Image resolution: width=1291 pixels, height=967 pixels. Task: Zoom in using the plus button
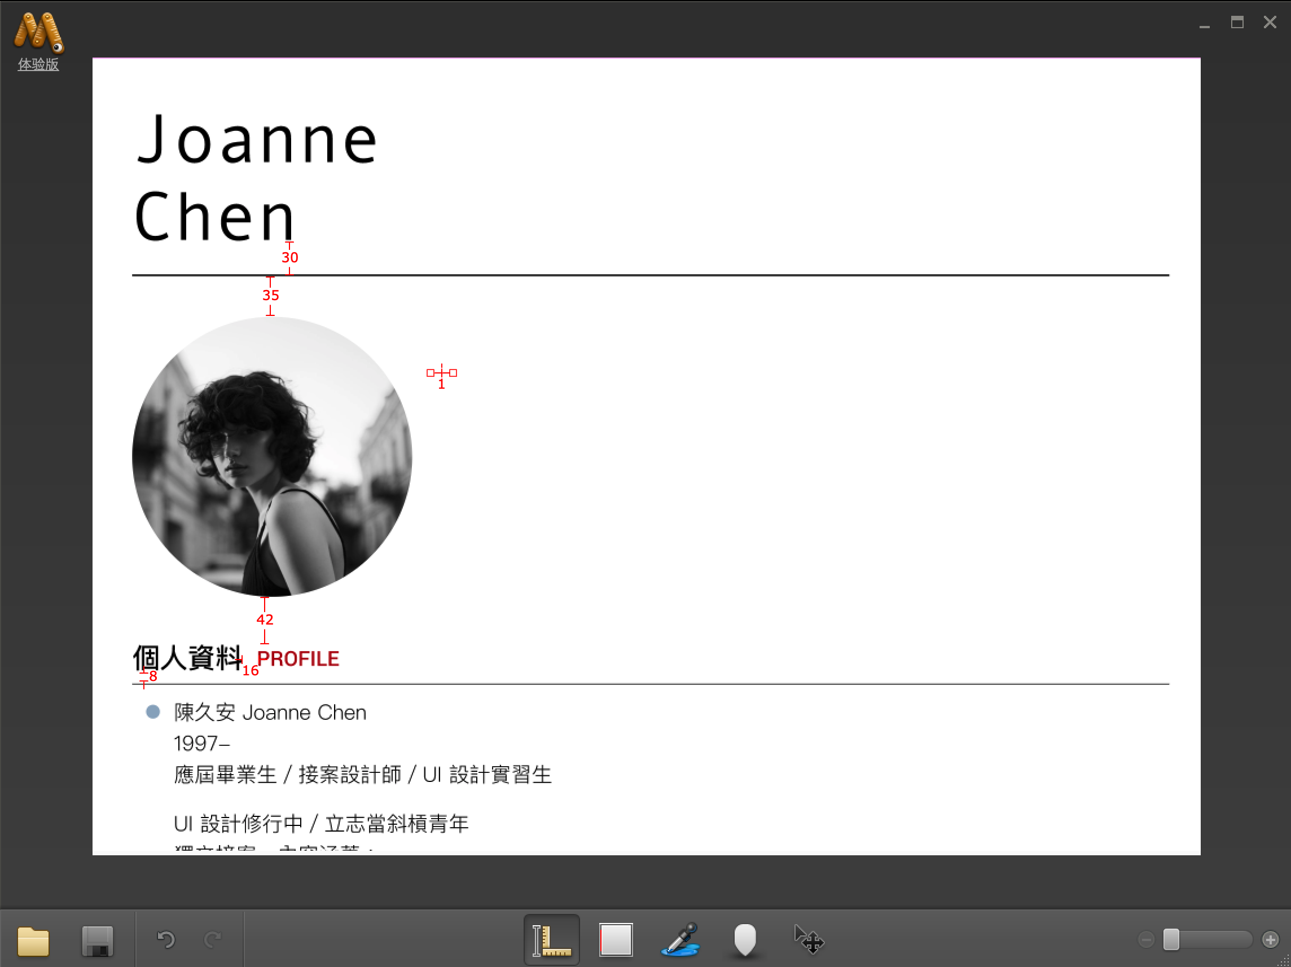[1271, 939]
